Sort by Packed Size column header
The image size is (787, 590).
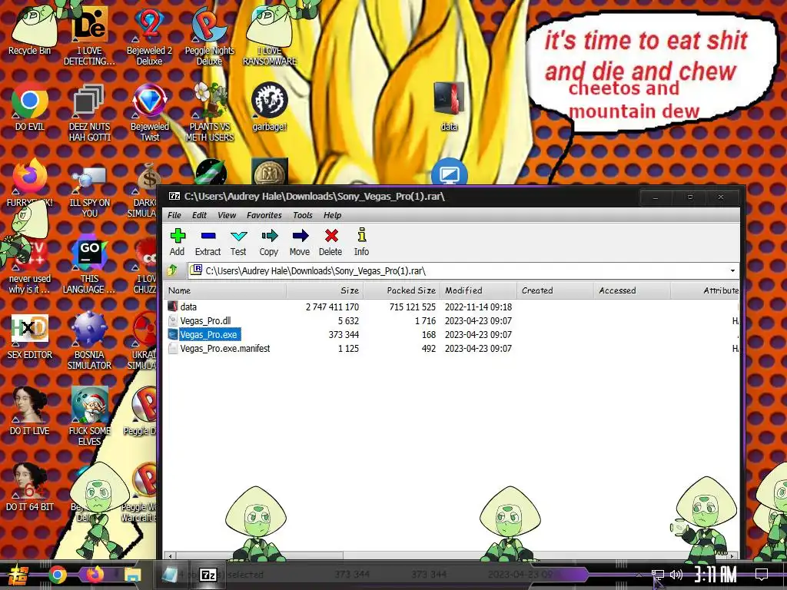401,290
